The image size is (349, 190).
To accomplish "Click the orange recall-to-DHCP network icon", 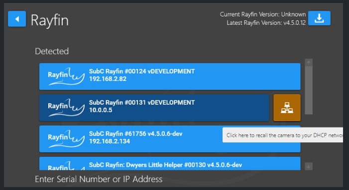I will tap(287, 108).
